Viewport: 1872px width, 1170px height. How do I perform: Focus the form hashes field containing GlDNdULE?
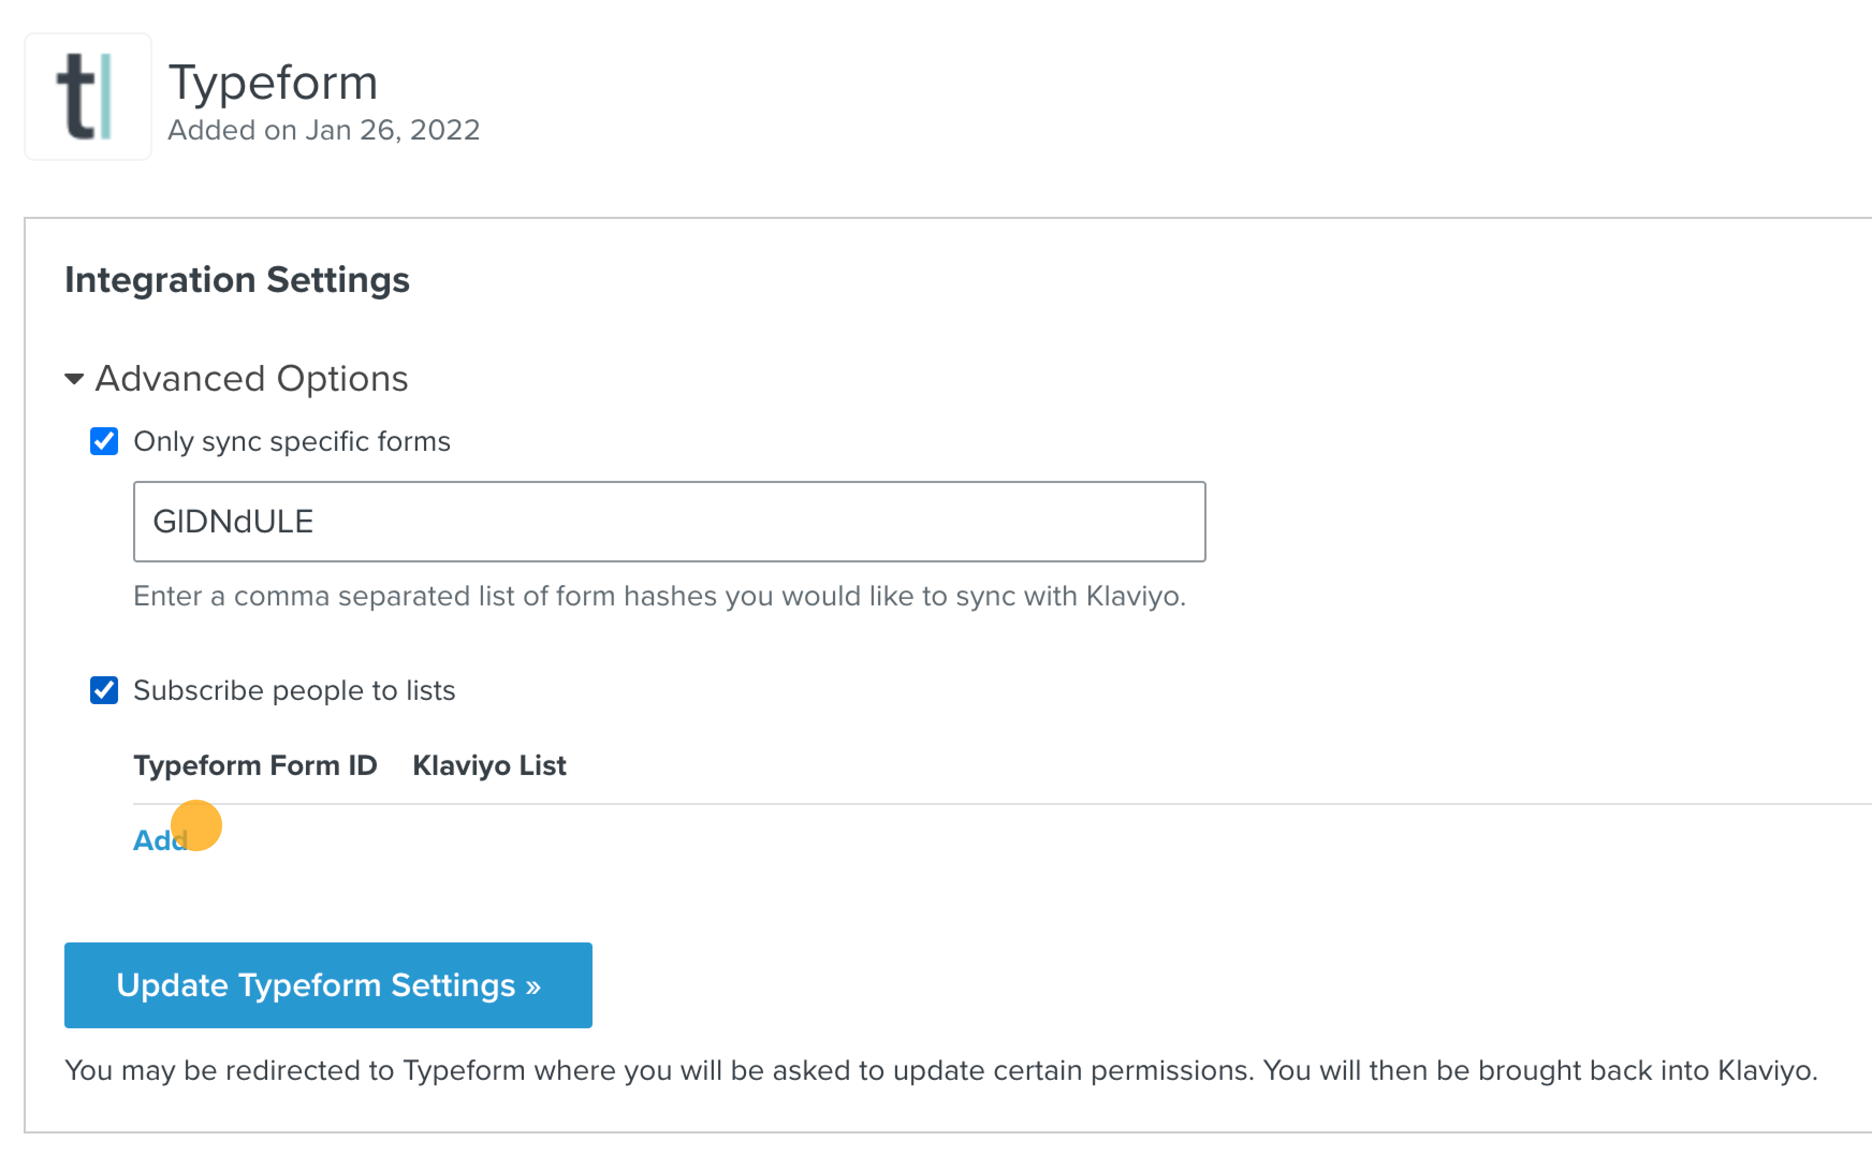pos(669,522)
